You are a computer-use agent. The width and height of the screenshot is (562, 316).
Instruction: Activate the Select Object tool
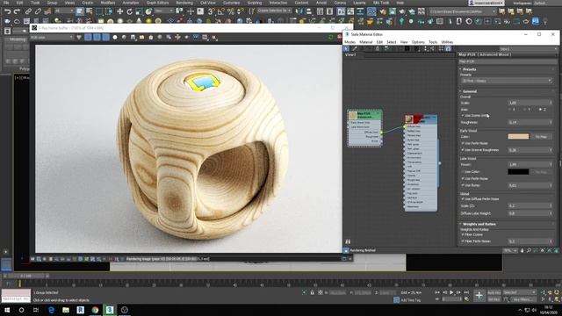80,11
